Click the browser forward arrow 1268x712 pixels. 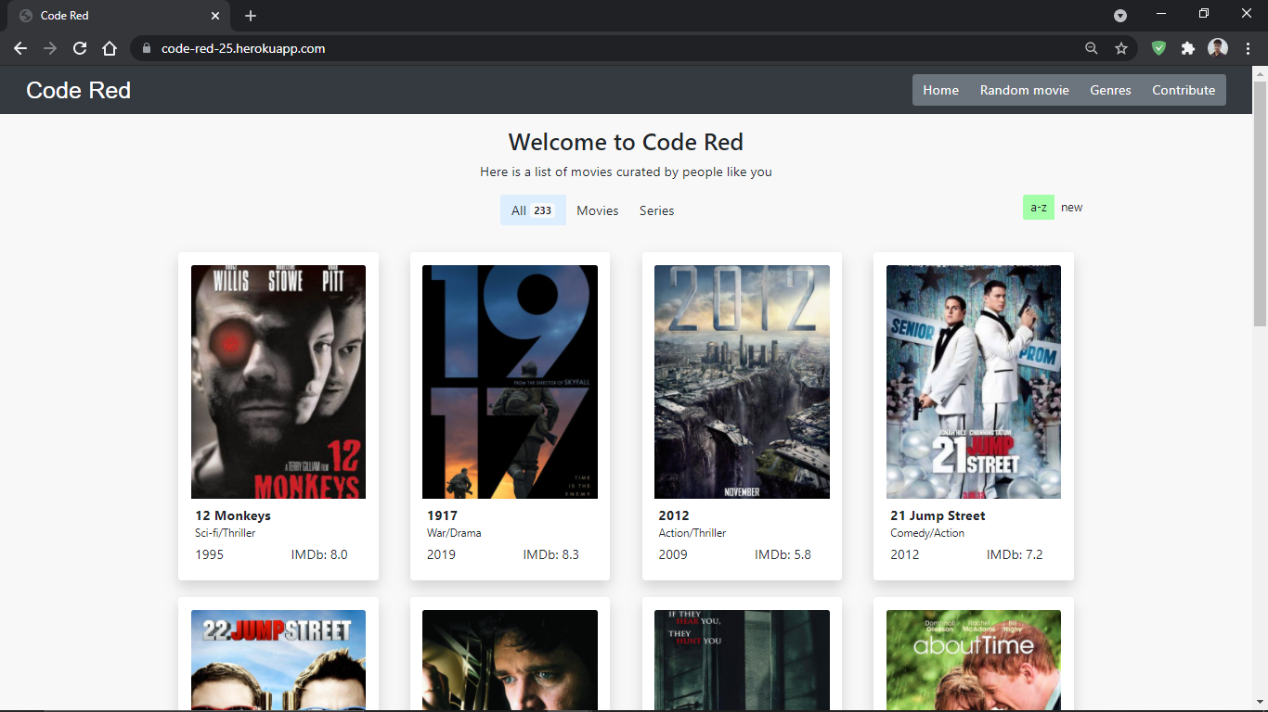click(50, 48)
